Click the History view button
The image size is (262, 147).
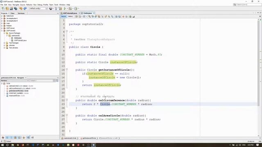70,16
